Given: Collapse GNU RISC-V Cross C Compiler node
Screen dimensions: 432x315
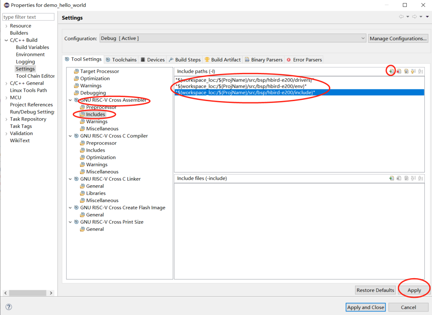Looking at the screenshot, I should 70,136.
